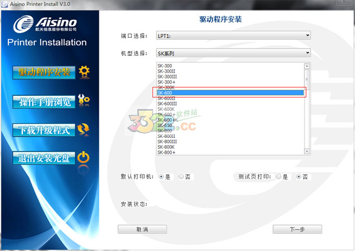
Task: Click the model list scrollbar thumb
Action: pos(307,79)
